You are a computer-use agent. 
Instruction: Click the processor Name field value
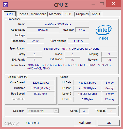tap(58, 24)
